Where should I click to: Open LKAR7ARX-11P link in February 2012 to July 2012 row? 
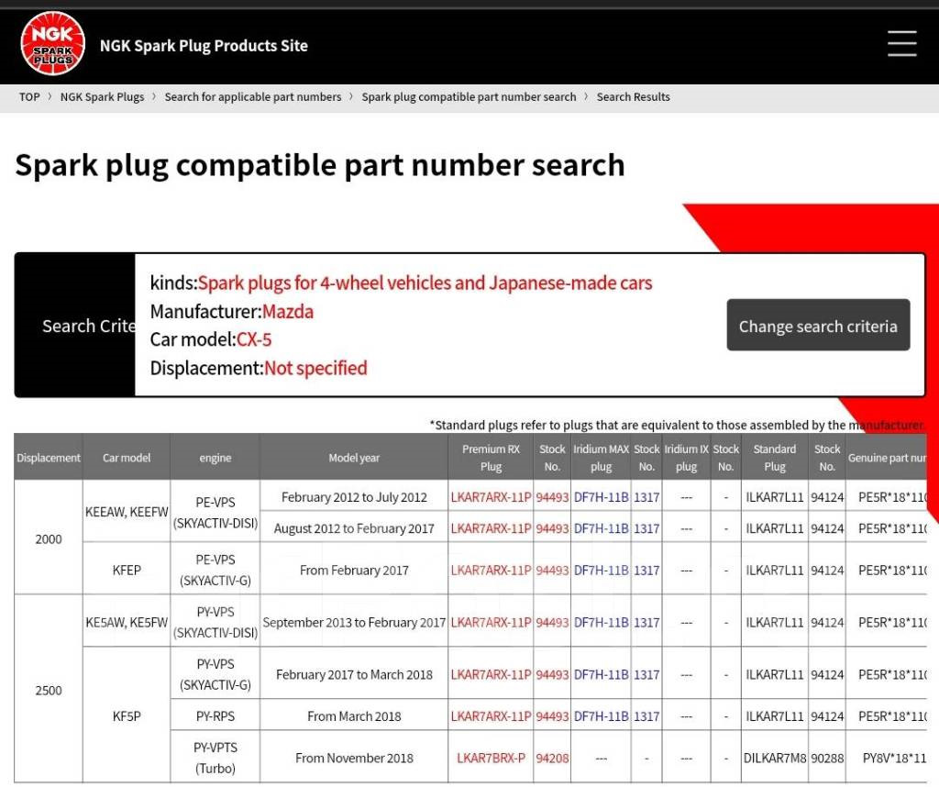pos(492,497)
